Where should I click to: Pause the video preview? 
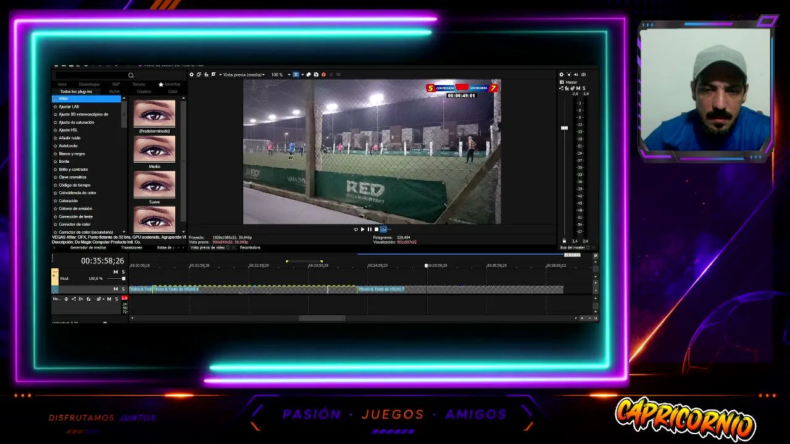[x=369, y=229]
